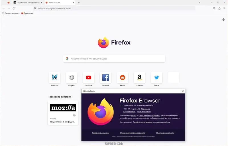
Task: Close the О Mozilla Firefox dialog
Action: pyautogui.click(x=183, y=91)
